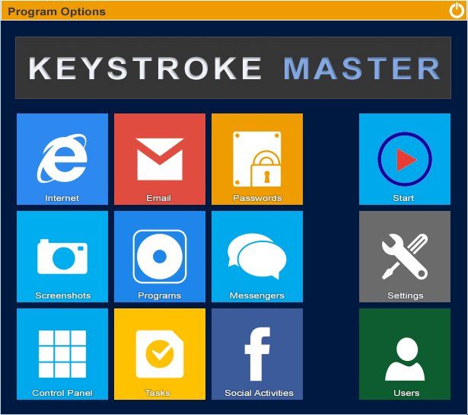Screen dimensions: 468x415
Task: Open the Tasks checkmark tile
Action: [x=160, y=354]
